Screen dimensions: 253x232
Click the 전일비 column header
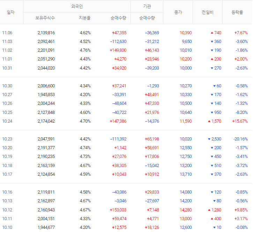(208, 12)
